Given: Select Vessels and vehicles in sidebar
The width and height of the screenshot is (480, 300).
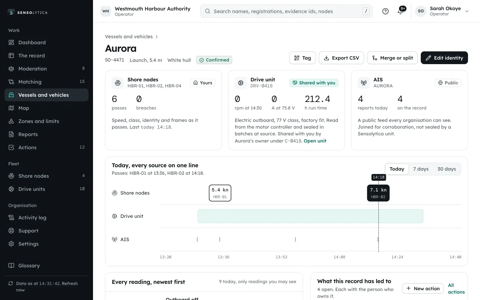Looking at the screenshot, I should (x=46, y=95).
